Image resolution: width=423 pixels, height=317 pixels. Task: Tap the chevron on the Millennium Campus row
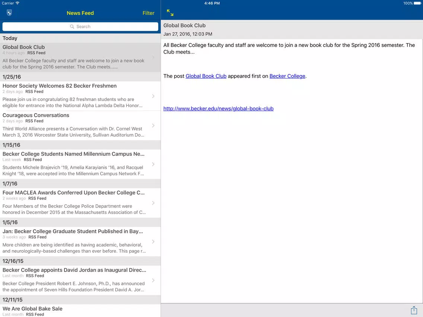153,164
